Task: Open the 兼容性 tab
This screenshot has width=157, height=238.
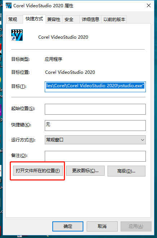Action: (x=54, y=20)
